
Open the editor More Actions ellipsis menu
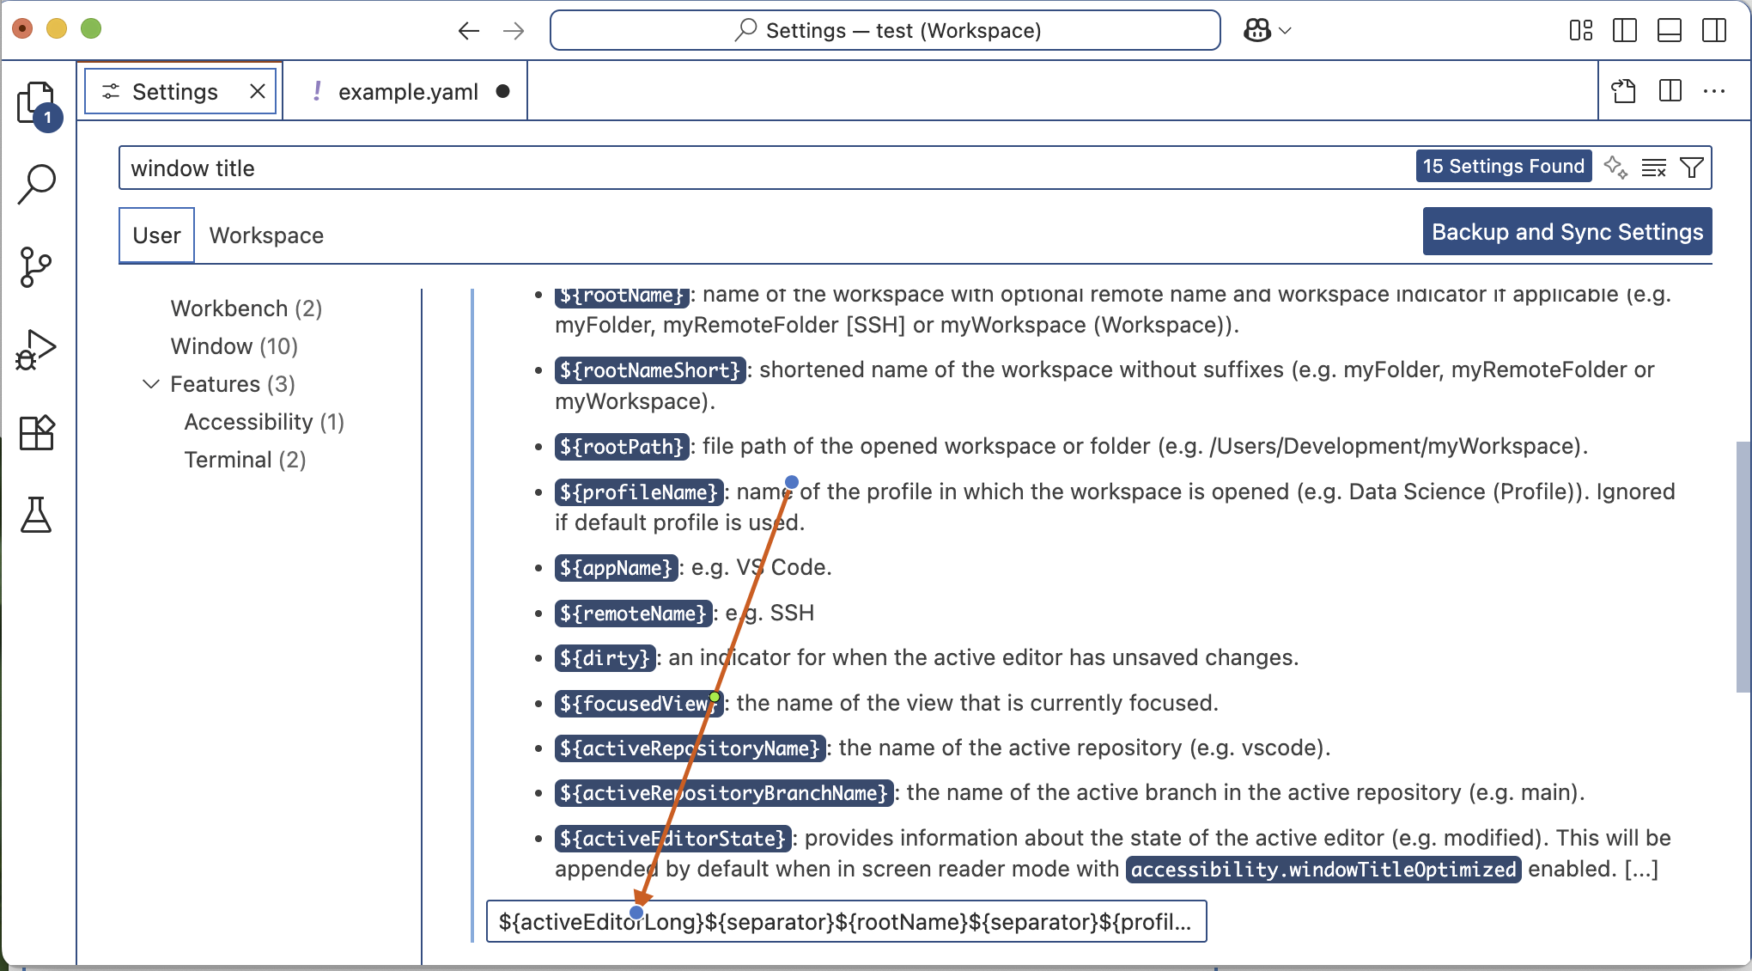coord(1714,91)
